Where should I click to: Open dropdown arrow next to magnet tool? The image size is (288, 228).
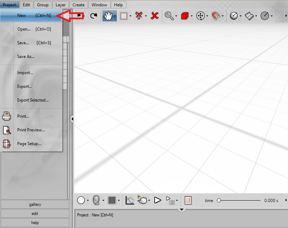223,16
